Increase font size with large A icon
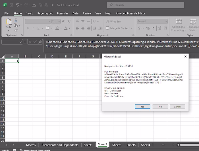Image resolution: width=199 pixels, height=151 pixels. click(x=63, y=21)
